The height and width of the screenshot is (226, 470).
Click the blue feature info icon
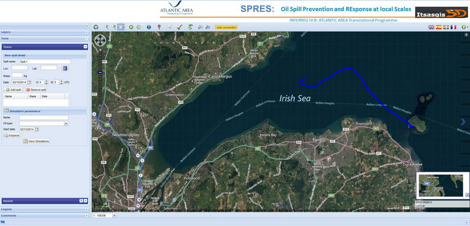[x=149, y=27]
